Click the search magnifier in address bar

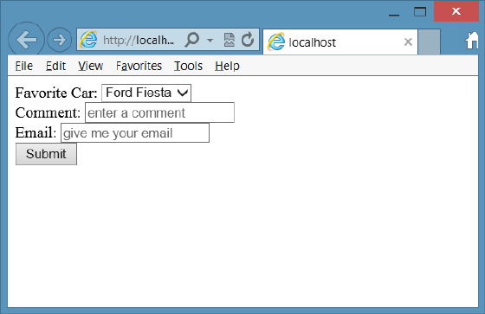[191, 40]
